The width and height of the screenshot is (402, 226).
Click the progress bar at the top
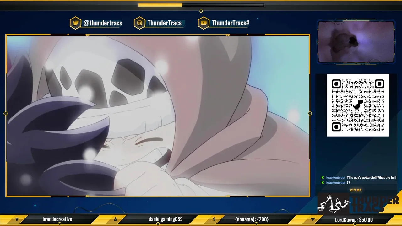[x=201, y=5]
